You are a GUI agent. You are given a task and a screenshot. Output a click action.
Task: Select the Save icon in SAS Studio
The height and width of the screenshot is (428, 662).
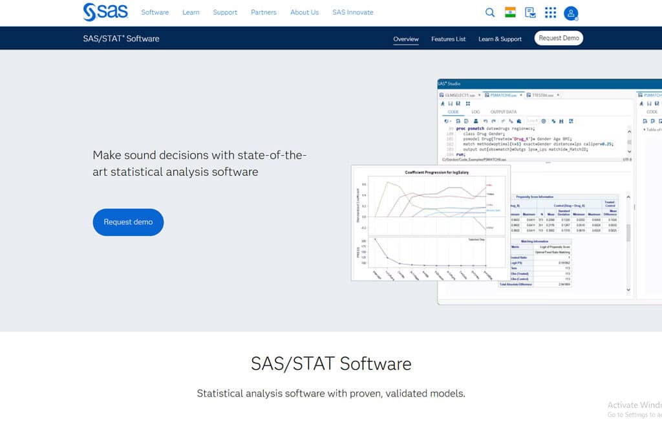458,121
